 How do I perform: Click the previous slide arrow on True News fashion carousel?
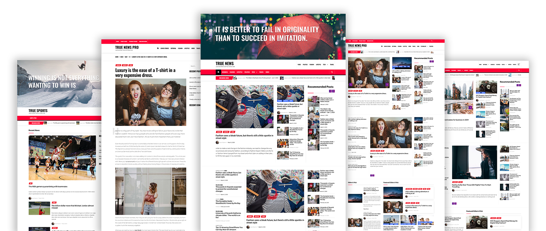click(x=219, y=121)
